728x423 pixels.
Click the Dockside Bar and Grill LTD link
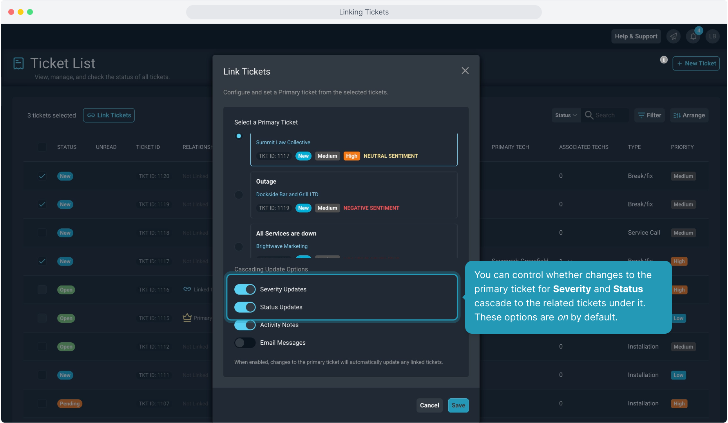[287, 194]
